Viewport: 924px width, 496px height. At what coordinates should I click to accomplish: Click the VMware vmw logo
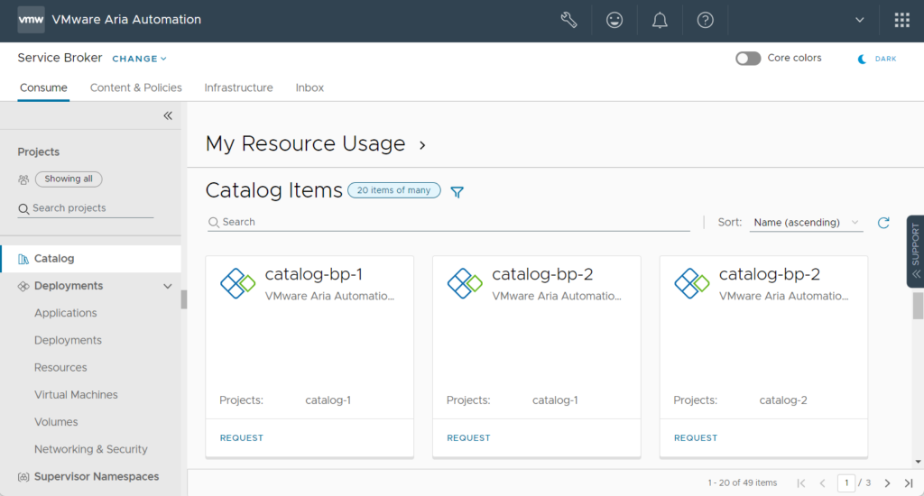(31, 20)
